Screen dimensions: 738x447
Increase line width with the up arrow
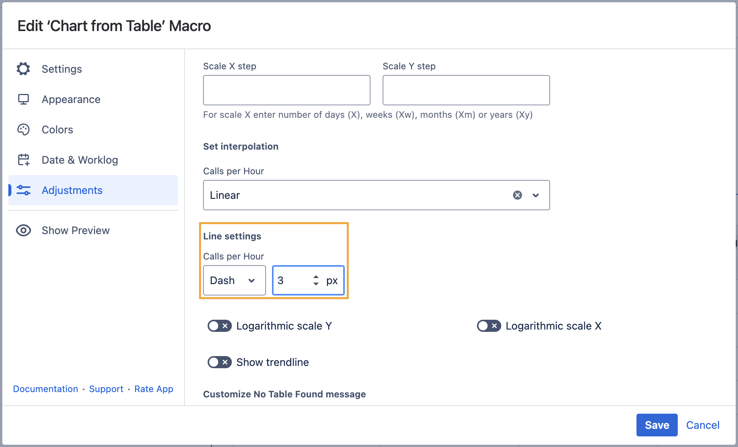(316, 277)
